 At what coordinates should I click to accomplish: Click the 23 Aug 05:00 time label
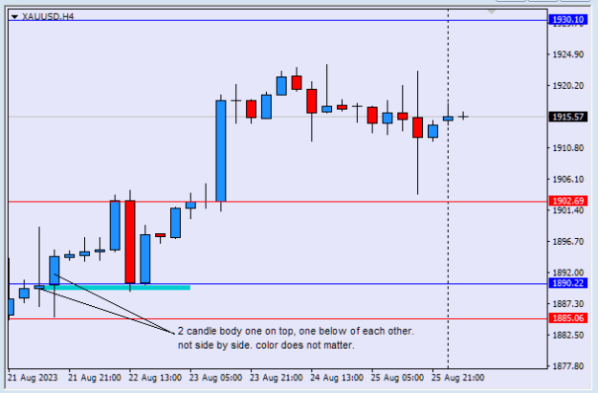pos(215,378)
